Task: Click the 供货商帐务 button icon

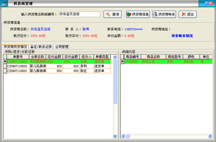Action: (x=155, y=14)
